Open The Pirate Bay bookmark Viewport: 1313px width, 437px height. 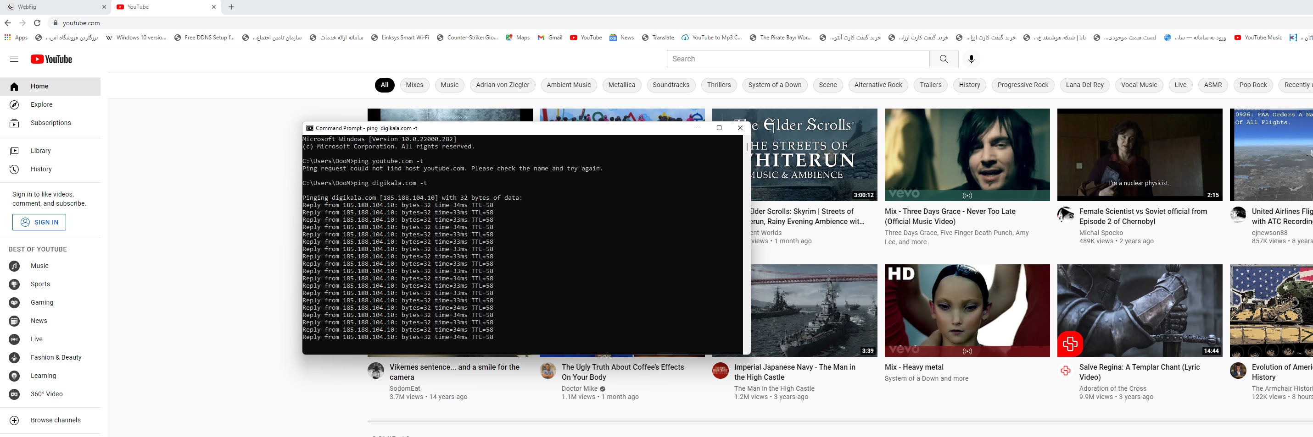pos(781,38)
